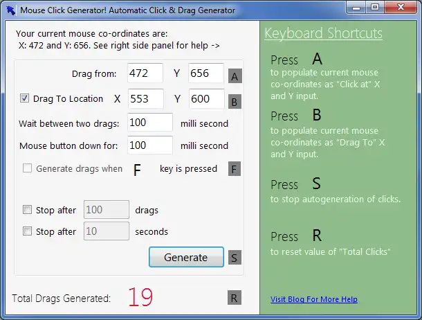Image resolution: width=422 pixels, height=320 pixels.
Task: Focus the Drag from X field 472
Action: 145,73
